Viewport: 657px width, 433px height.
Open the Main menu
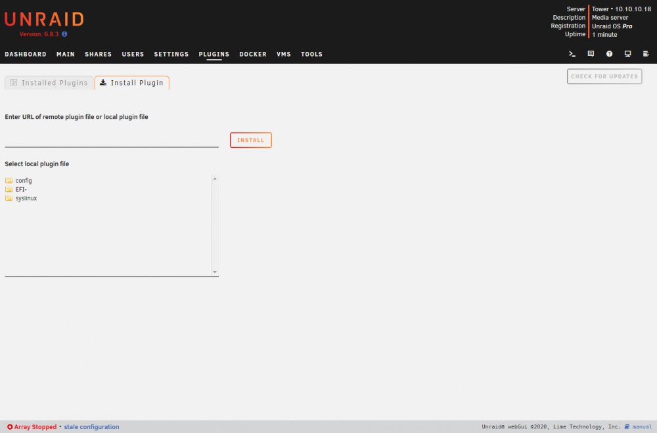click(x=66, y=55)
